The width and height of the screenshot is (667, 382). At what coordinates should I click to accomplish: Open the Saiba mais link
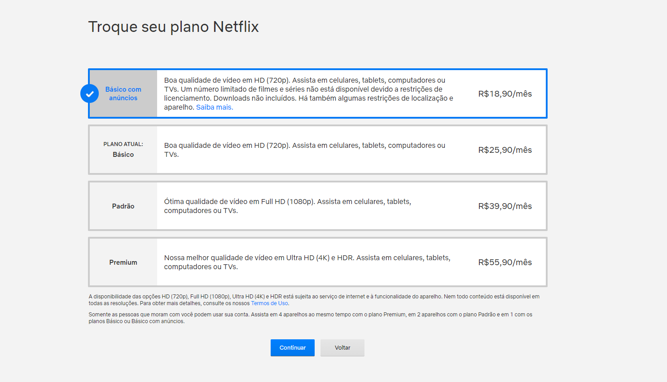coord(215,107)
